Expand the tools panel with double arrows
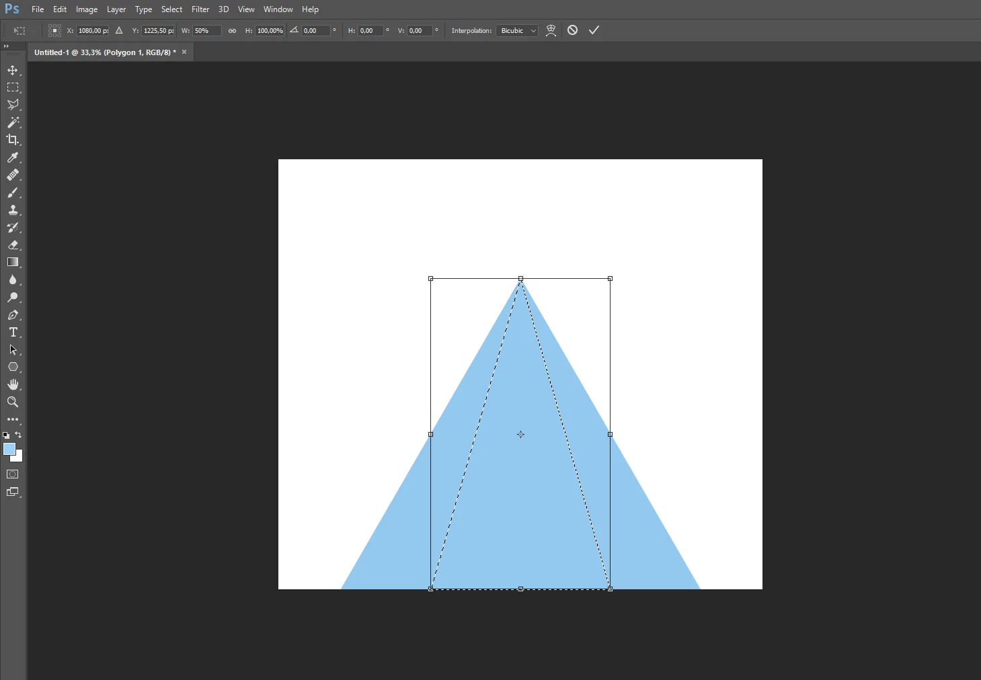Image resolution: width=981 pixels, height=680 pixels. (6, 46)
